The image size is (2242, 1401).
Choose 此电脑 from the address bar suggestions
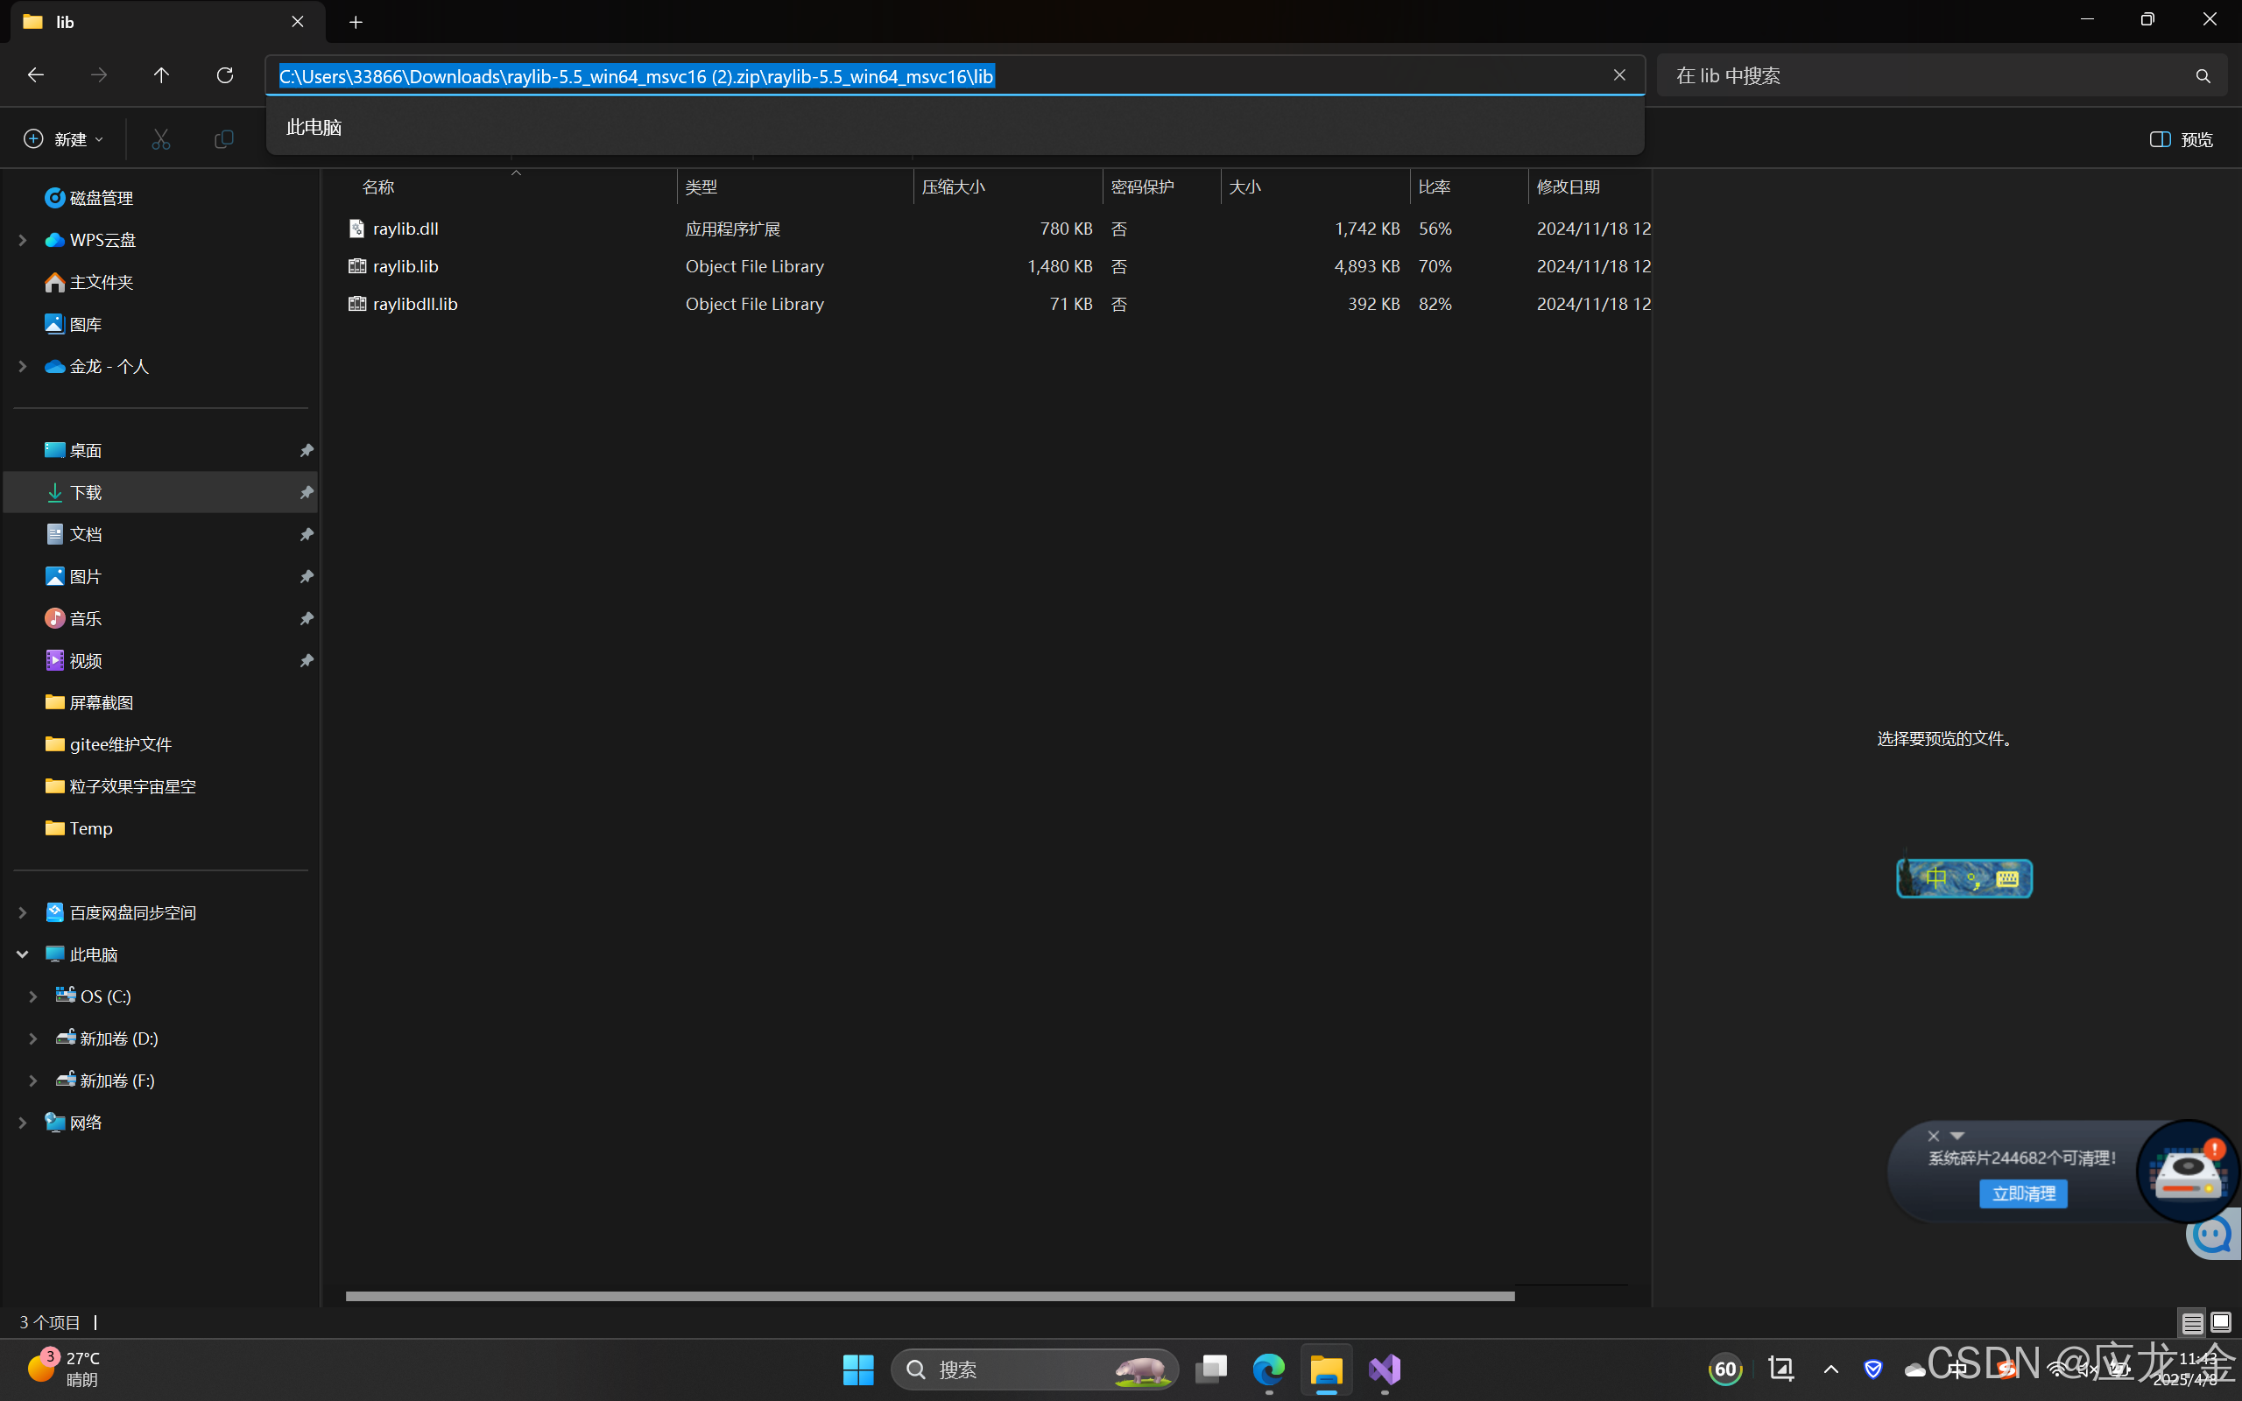314,127
